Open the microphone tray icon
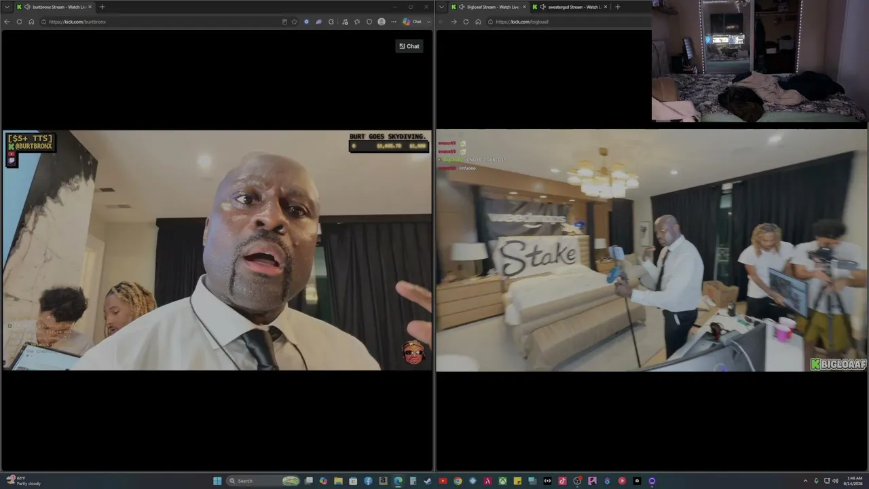Viewport: 869px width, 489px height. [x=816, y=481]
